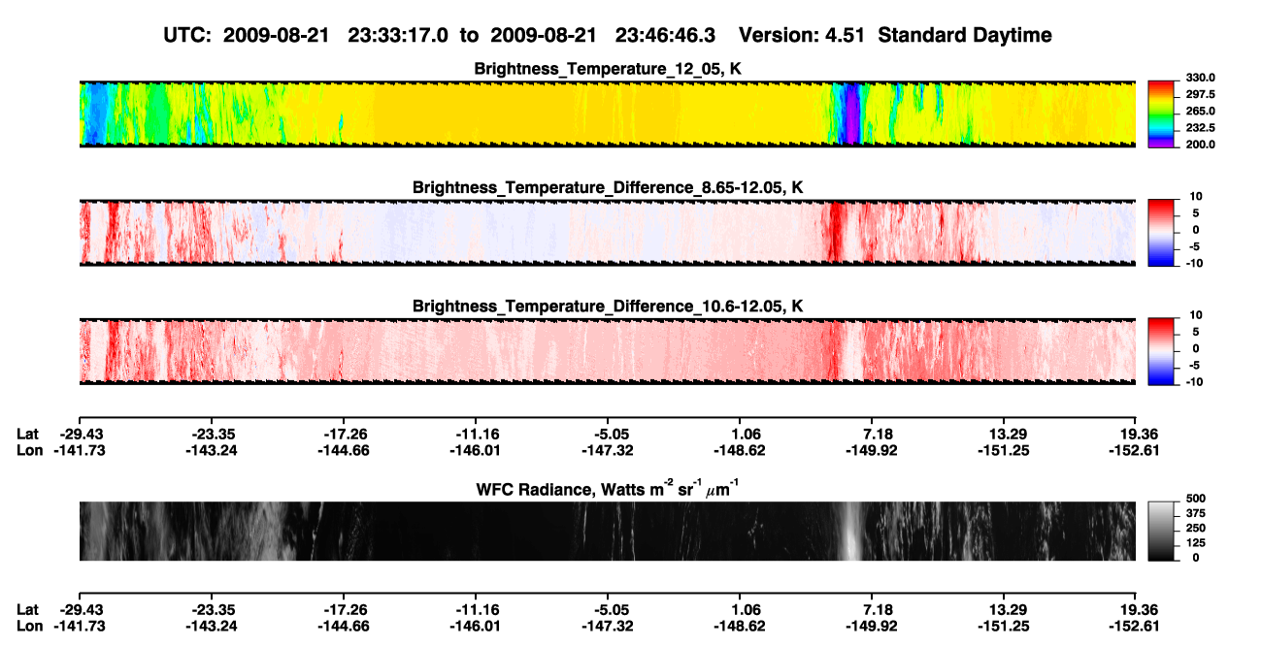The height and width of the screenshot is (647, 1262).
Task: Click longitude '-144.66' on axis below WFC strip
Action: (x=344, y=626)
